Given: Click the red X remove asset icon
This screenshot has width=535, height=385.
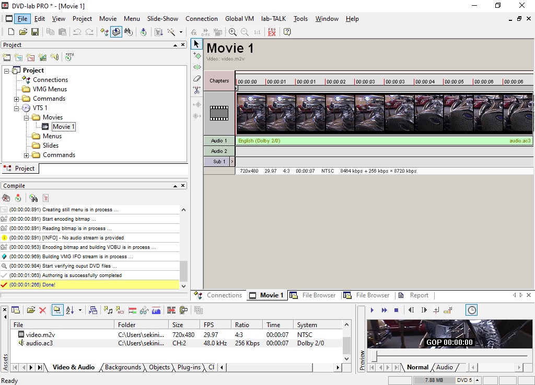Looking at the screenshot, I should coord(43,310).
